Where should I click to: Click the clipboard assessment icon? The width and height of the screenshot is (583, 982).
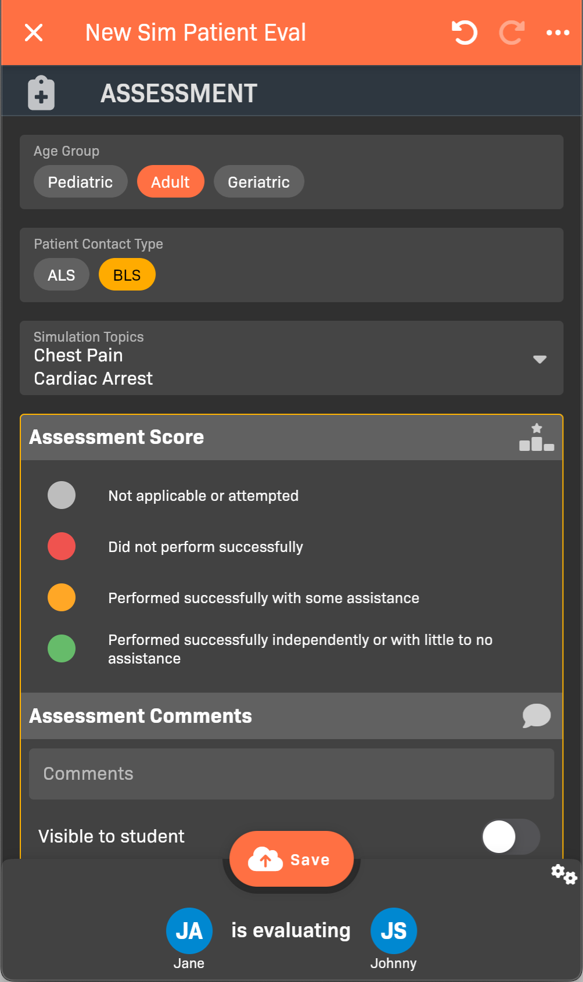41,93
